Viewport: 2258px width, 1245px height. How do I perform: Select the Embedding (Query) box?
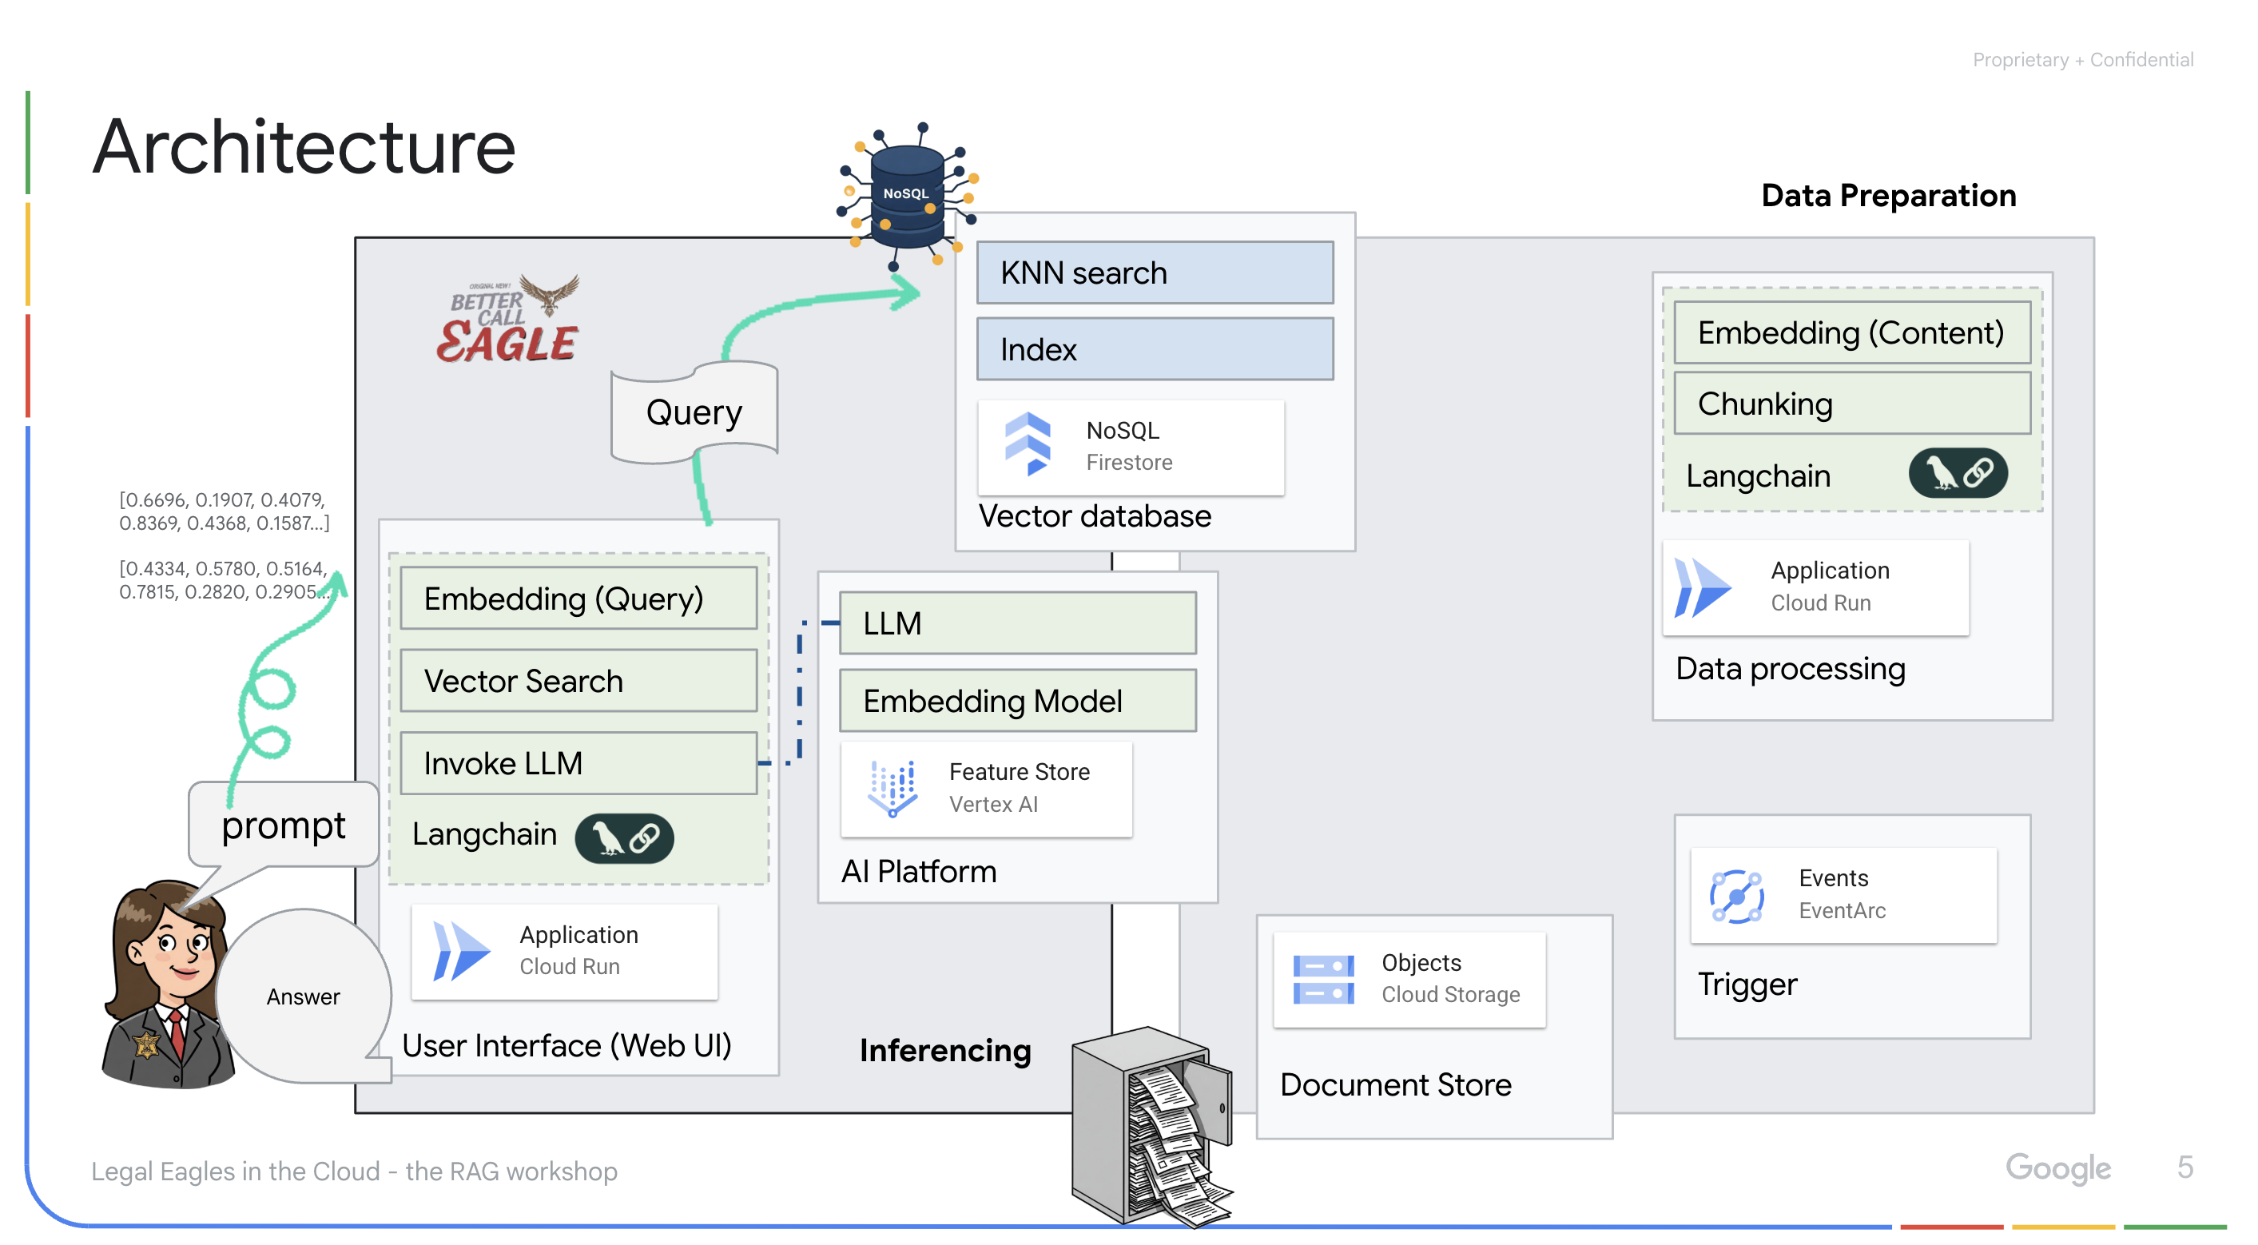pyautogui.click(x=578, y=599)
